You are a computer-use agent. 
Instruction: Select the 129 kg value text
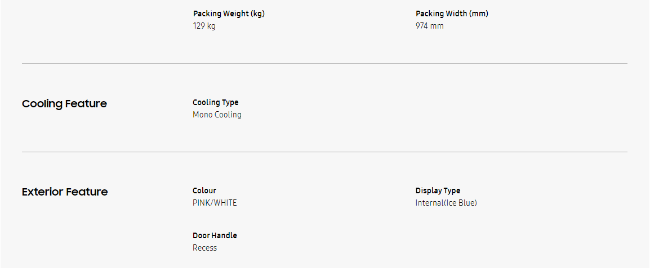click(x=204, y=26)
